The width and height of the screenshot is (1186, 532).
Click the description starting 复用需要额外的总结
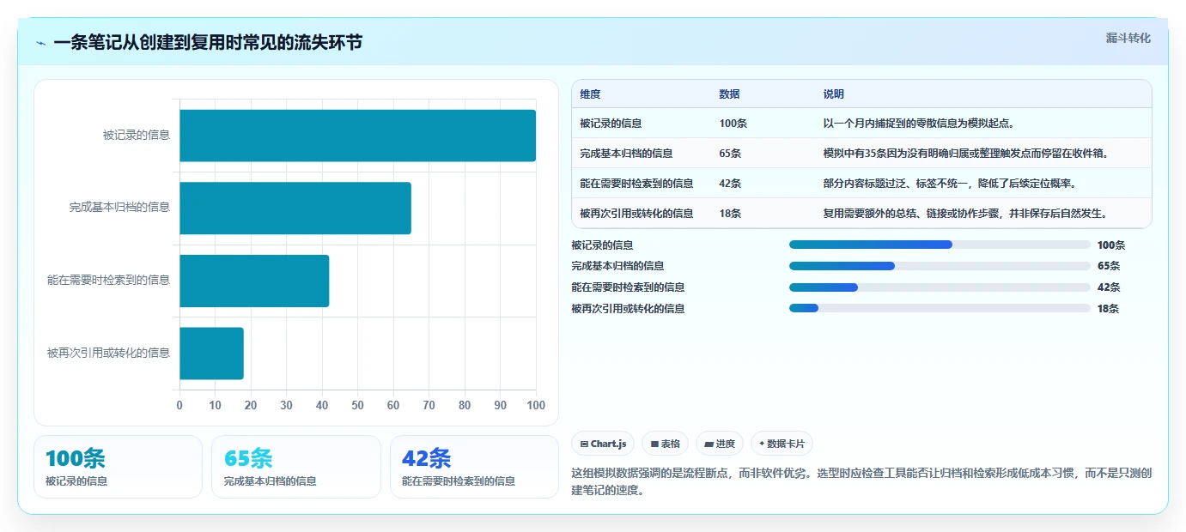[x=965, y=214]
